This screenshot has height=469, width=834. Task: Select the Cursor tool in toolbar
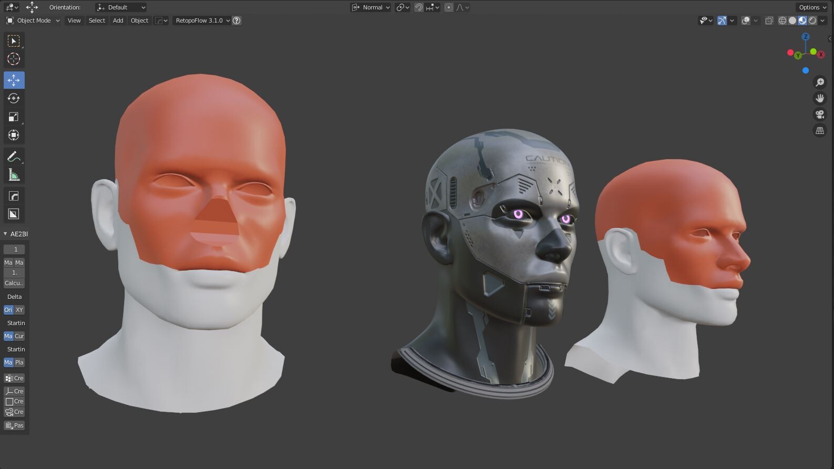pos(14,59)
